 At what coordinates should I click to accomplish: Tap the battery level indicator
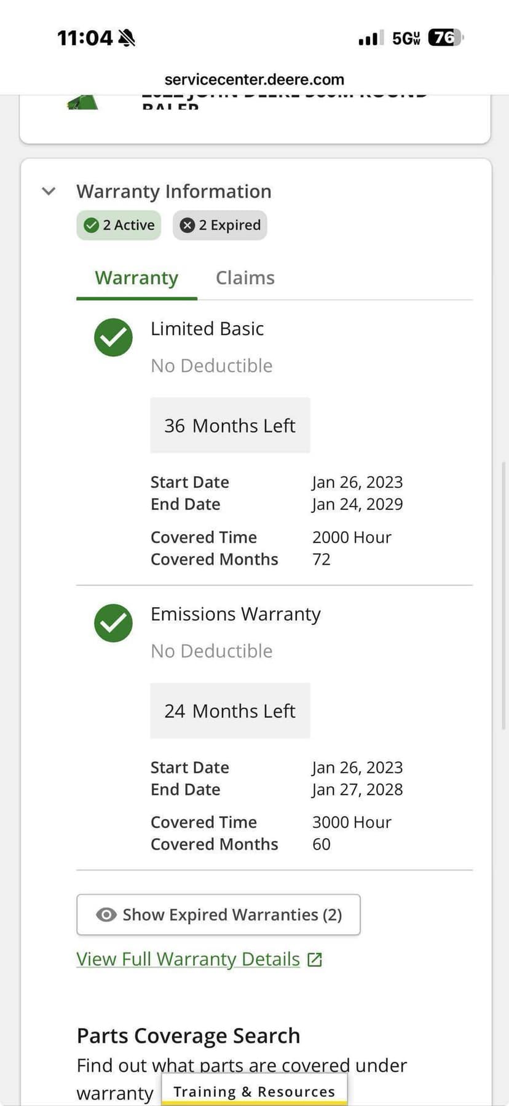click(x=445, y=38)
